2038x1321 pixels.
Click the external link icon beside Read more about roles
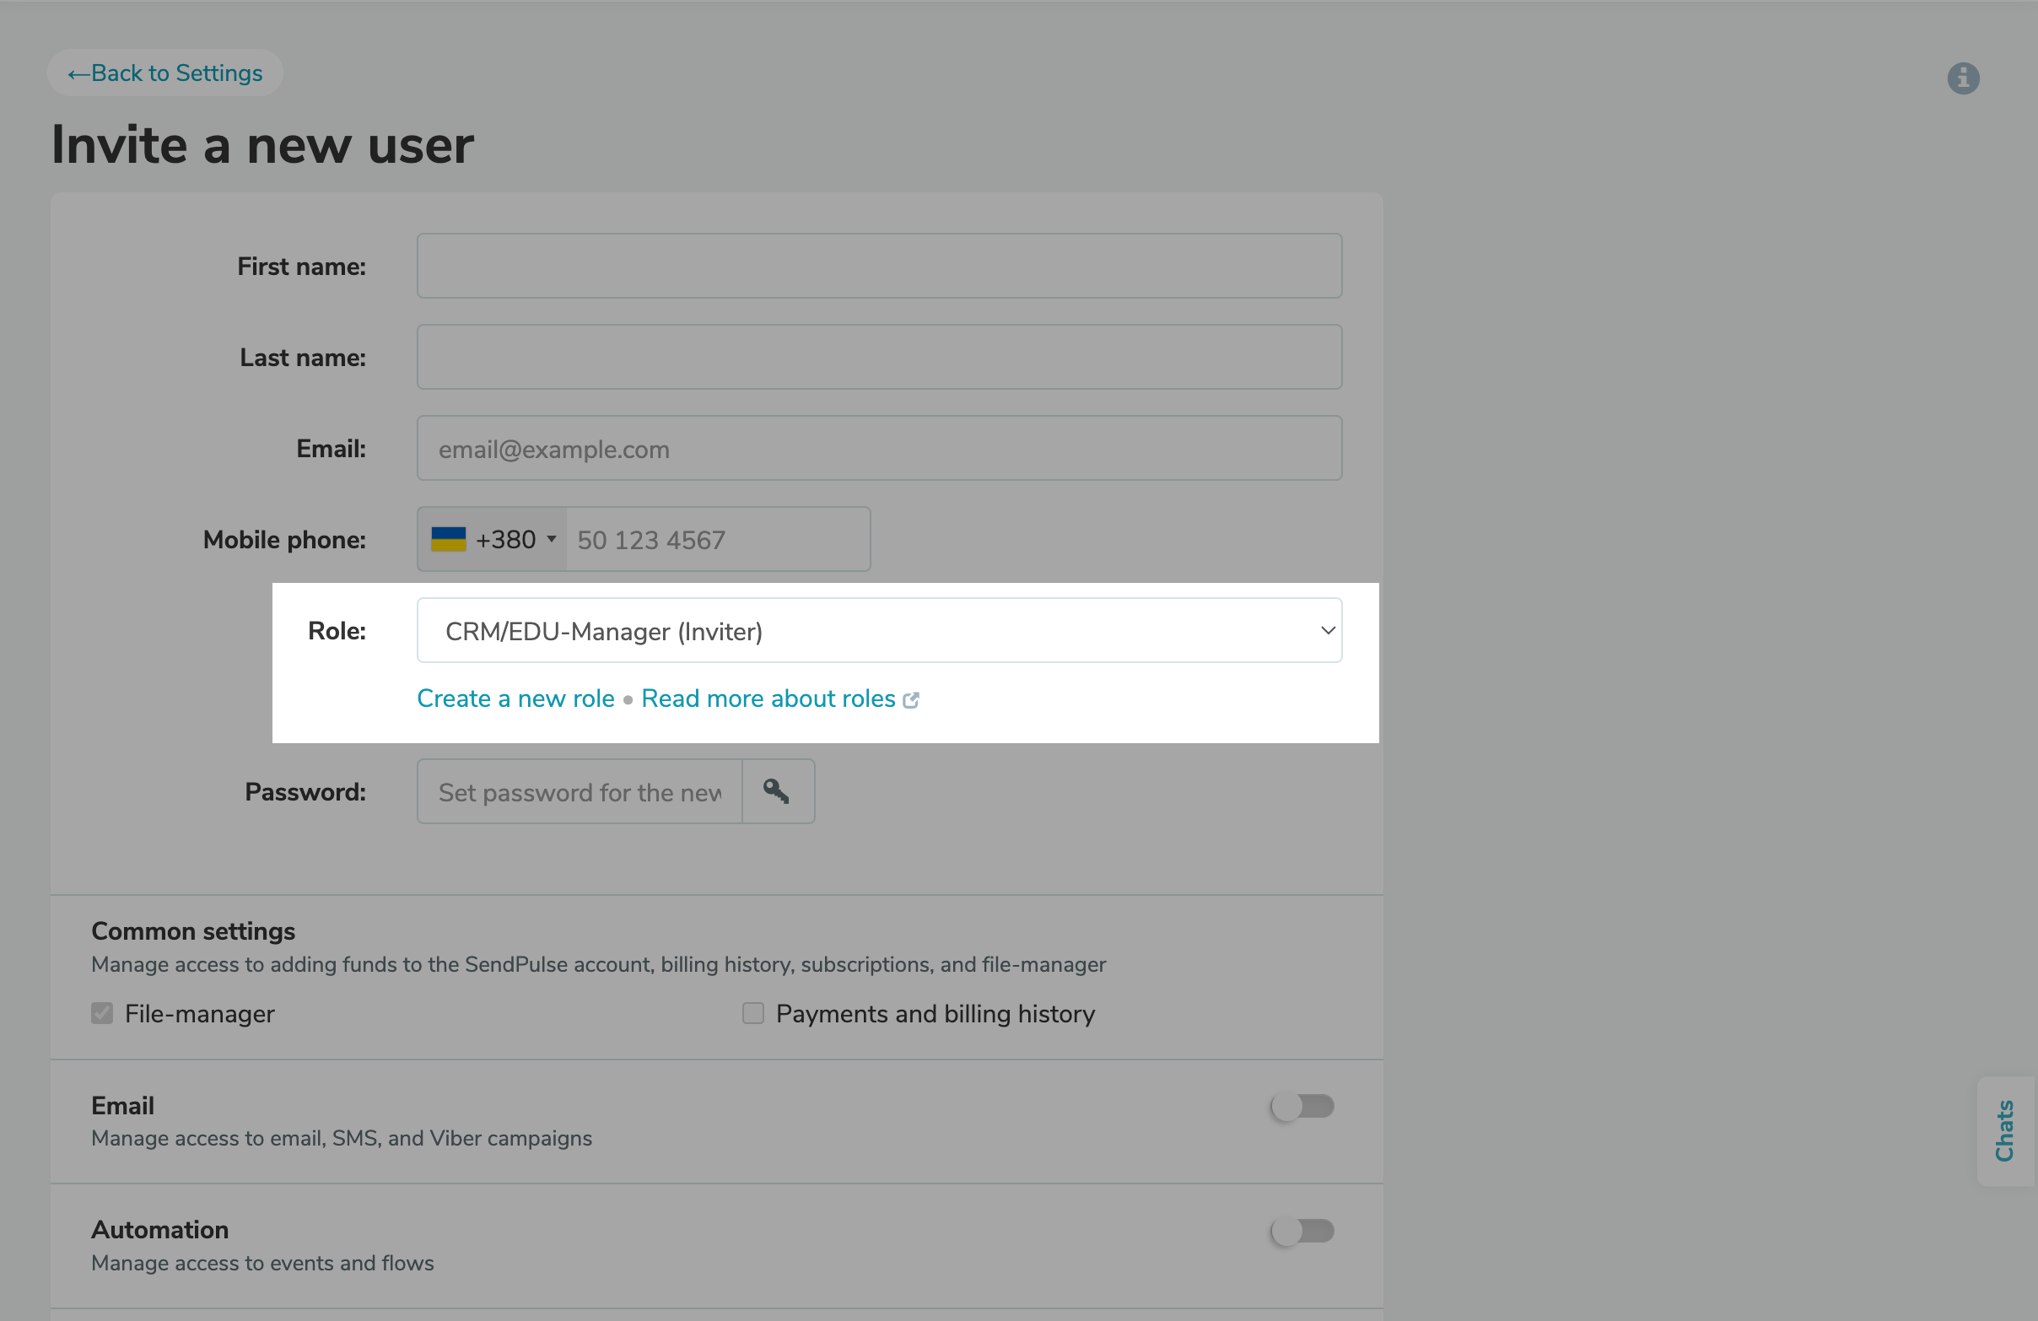pyautogui.click(x=911, y=698)
